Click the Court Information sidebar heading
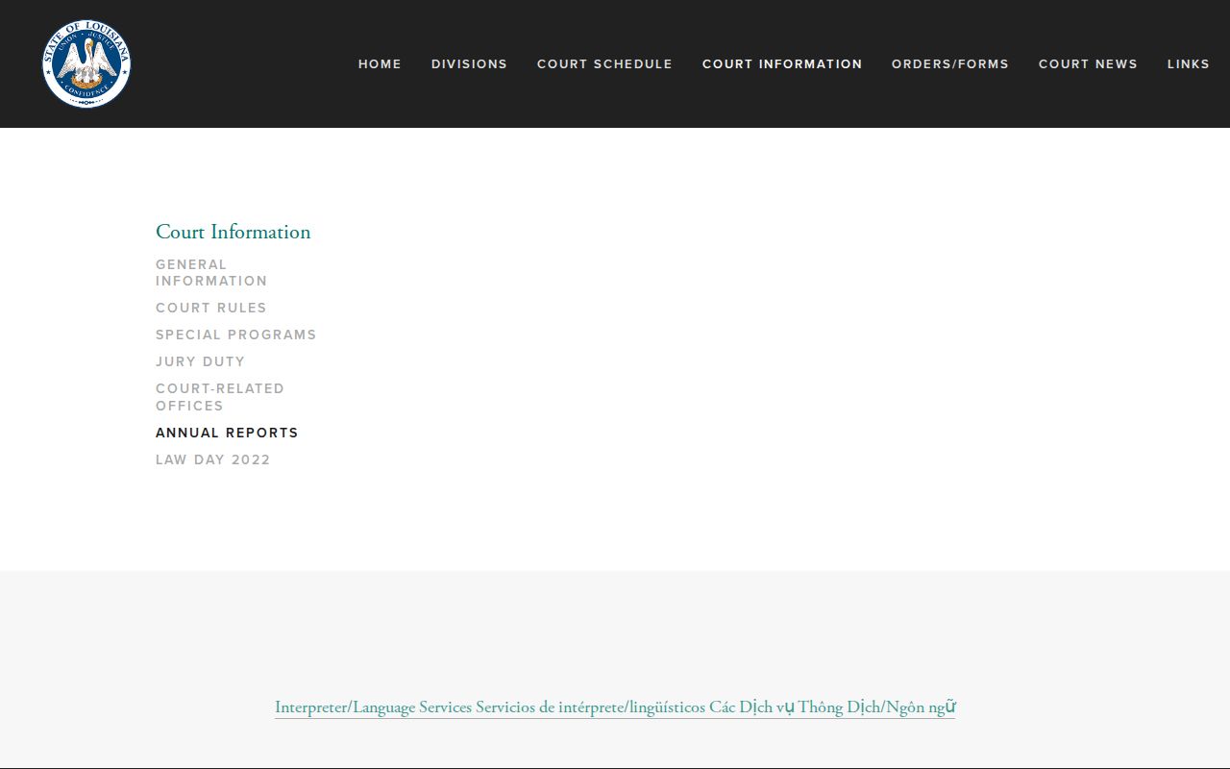1230x769 pixels. click(x=234, y=232)
